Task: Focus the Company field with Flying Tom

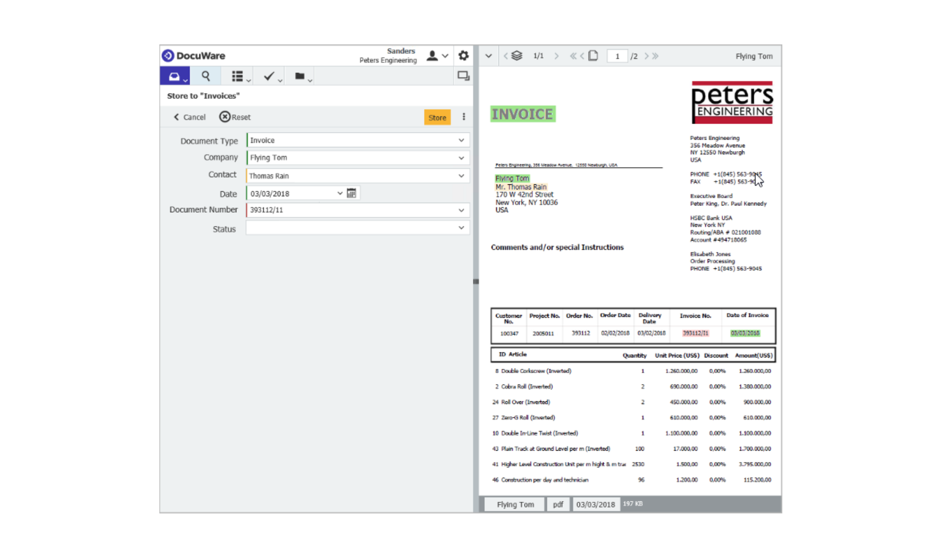Action: (358, 158)
